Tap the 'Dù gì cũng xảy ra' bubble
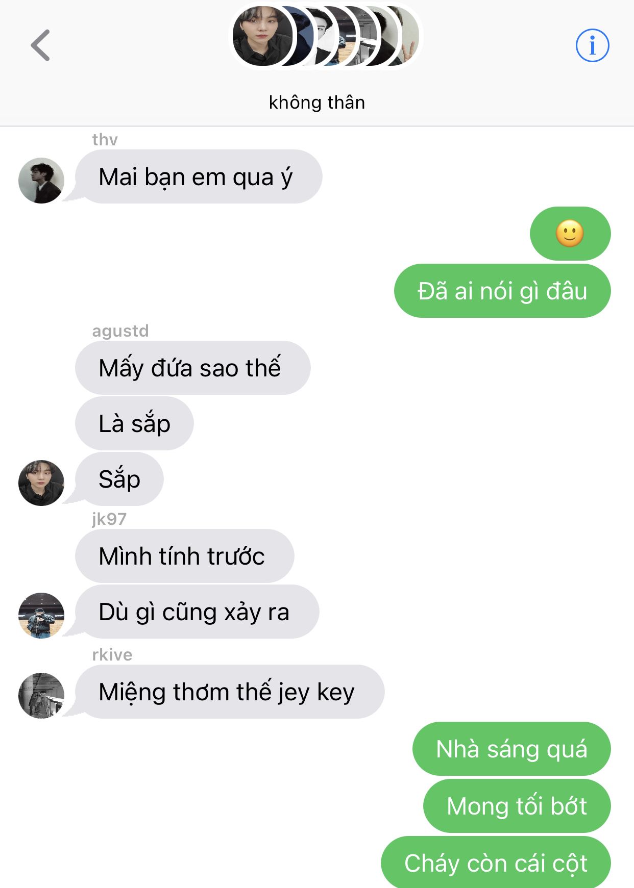This screenshot has height=888, width=634. 197,612
